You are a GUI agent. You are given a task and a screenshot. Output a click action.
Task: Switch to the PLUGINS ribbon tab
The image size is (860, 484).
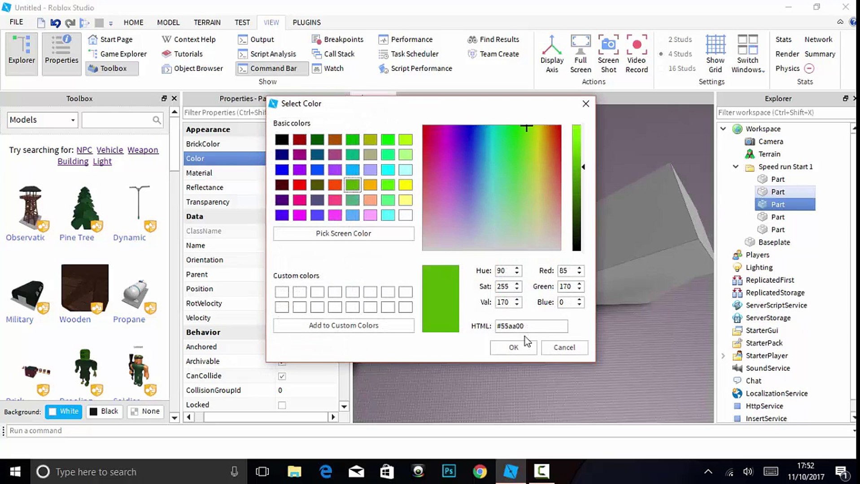[x=306, y=22]
